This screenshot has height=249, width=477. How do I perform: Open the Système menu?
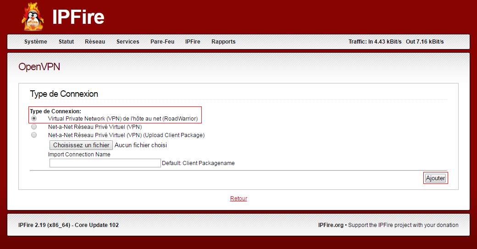(x=35, y=42)
